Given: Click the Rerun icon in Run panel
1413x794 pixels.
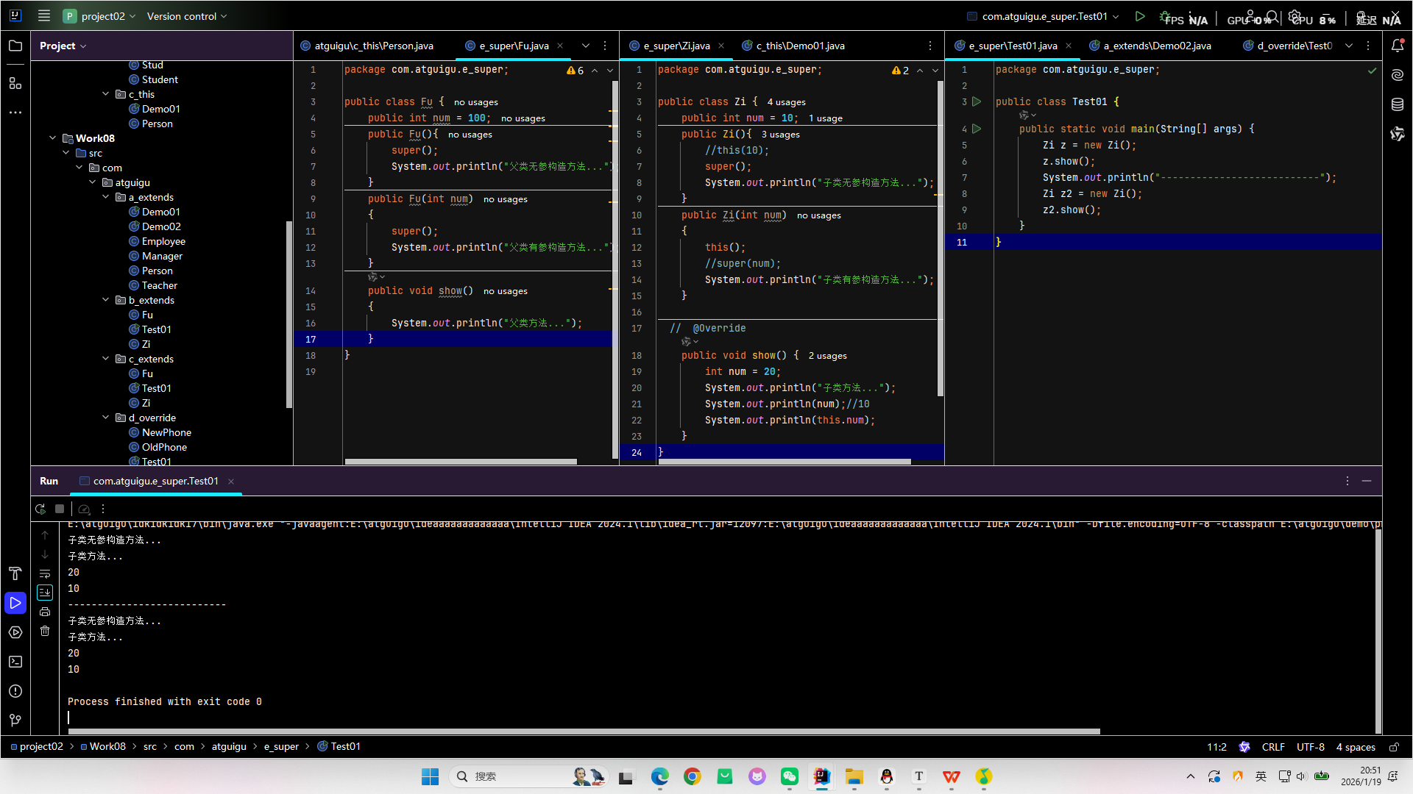Looking at the screenshot, I should click(40, 509).
